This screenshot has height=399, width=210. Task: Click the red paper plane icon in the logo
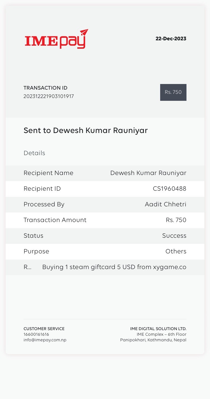tap(84, 32)
